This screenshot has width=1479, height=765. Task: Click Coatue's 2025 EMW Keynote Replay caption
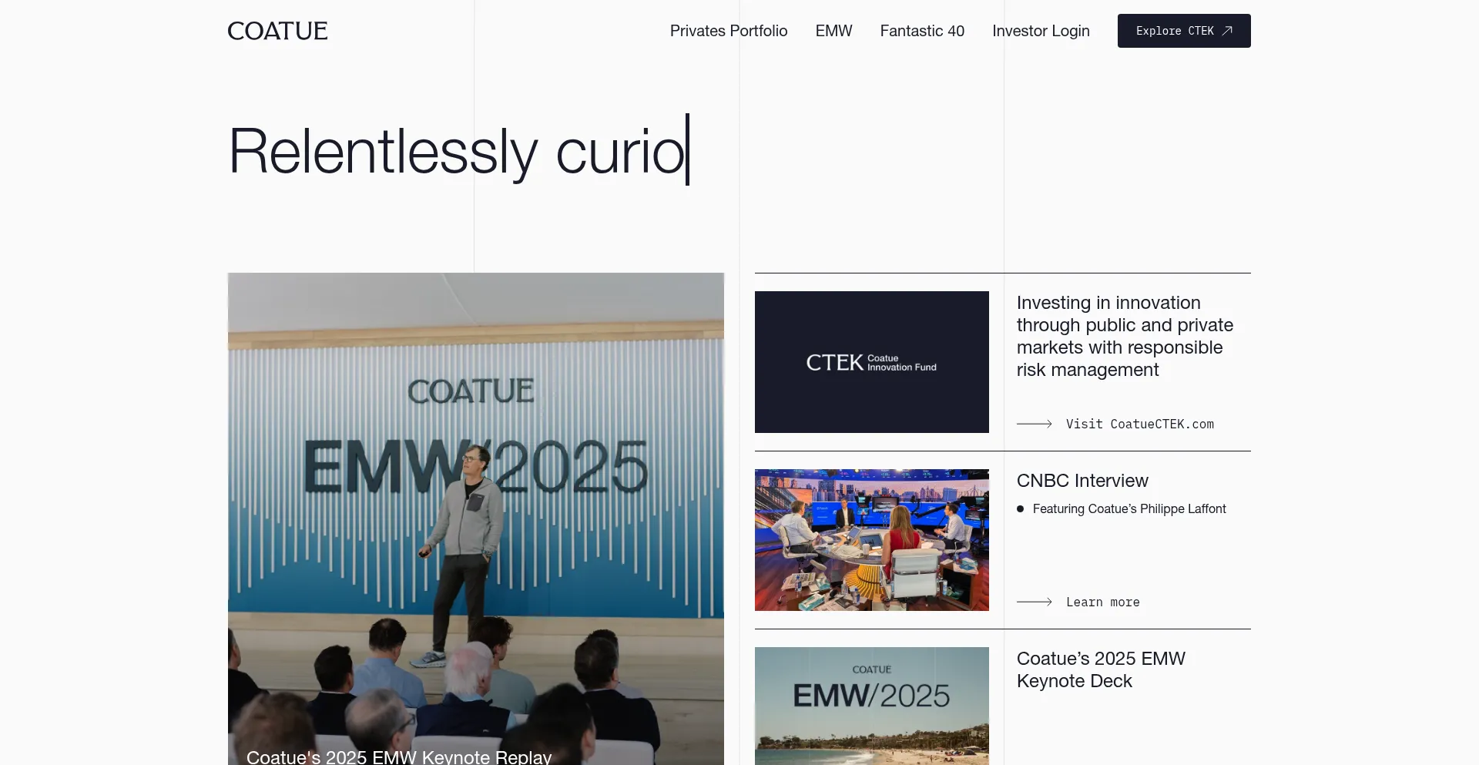click(x=399, y=757)
